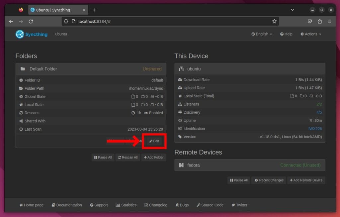
Task: Edit the Default Folder
Action: click(x=154, y=141)
